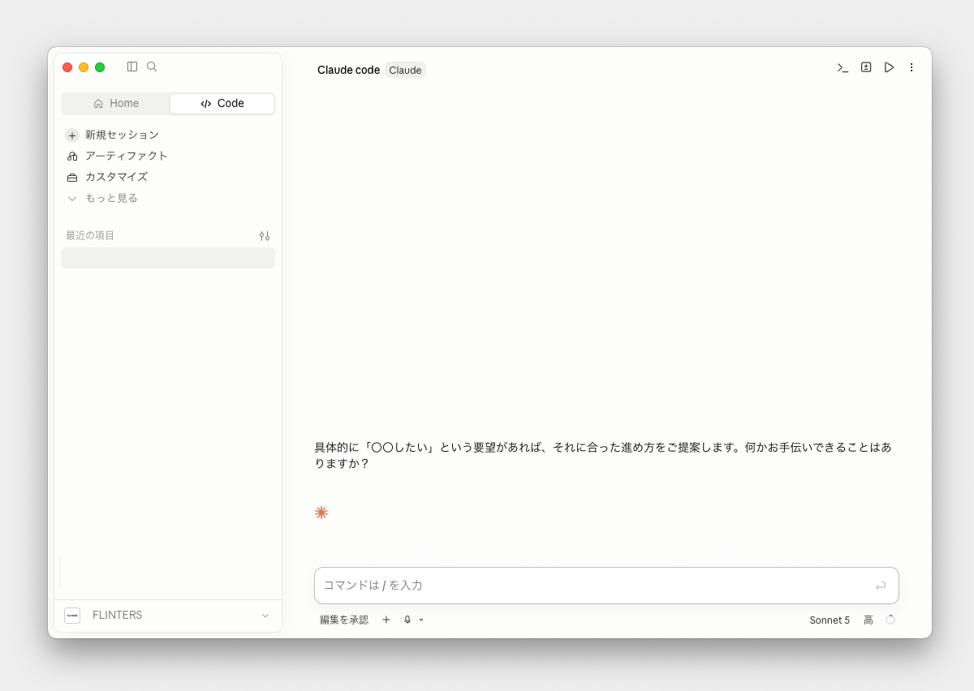Open the FLINTERS account menu
Screen dimensions: 974x691
tap(168, 616)
